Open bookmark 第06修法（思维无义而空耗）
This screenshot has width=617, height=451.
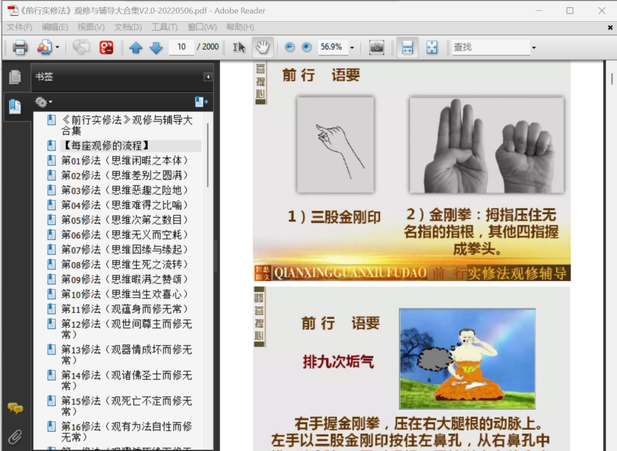pos(125,235)
